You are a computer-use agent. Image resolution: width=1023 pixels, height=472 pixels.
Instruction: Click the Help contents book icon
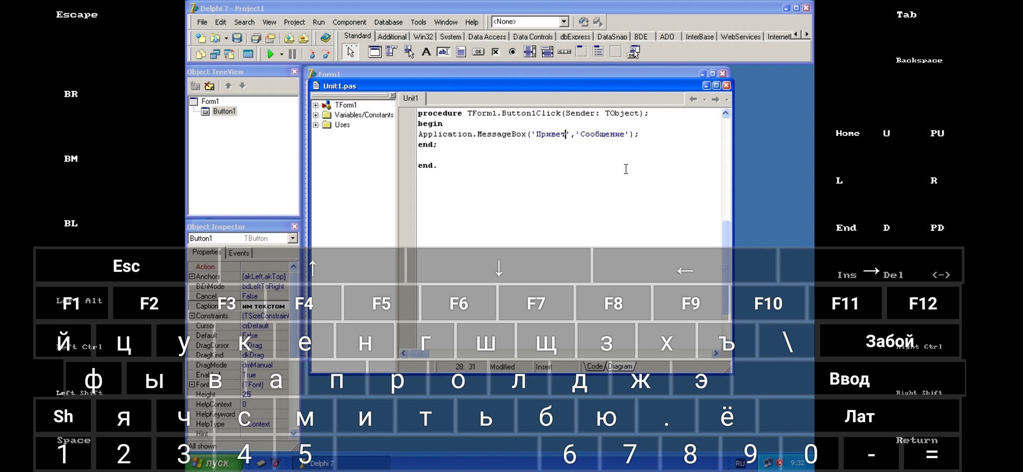[x=325, y=38]
